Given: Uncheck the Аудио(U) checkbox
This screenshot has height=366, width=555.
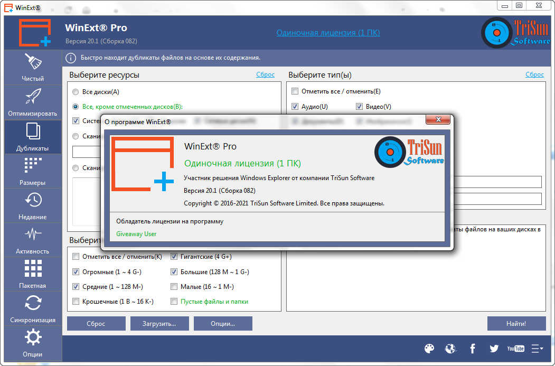Looking at the screenshot, I should (x=295, y=107).
